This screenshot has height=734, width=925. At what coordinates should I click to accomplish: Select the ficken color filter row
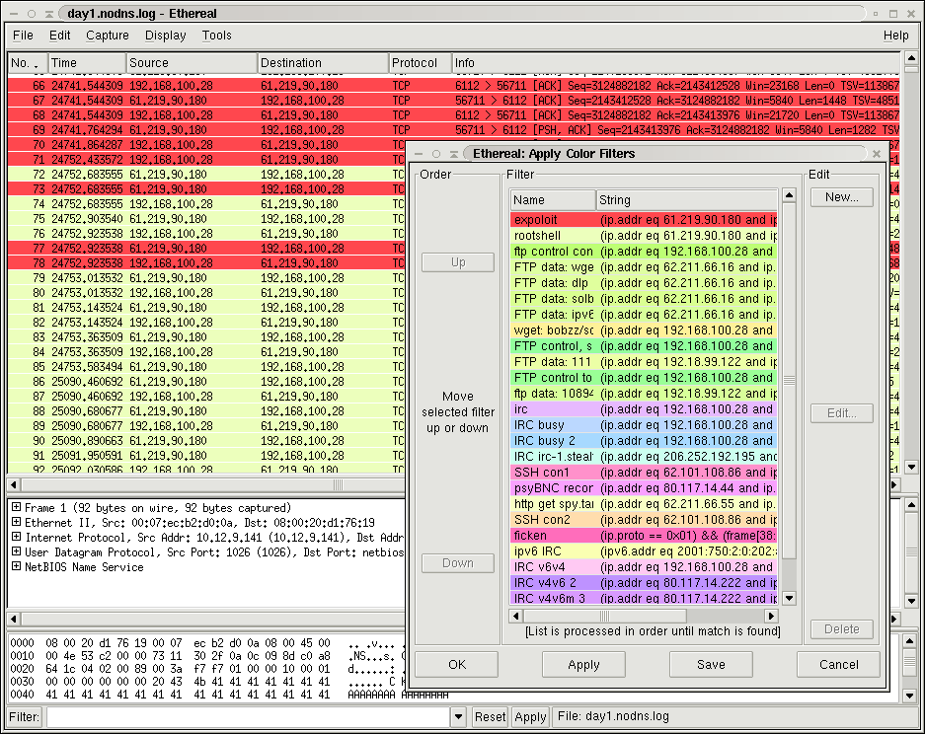click(644, 536)
